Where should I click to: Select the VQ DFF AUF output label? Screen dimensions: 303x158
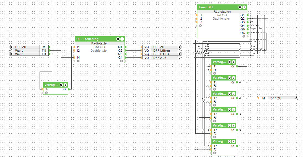point(160,58)
